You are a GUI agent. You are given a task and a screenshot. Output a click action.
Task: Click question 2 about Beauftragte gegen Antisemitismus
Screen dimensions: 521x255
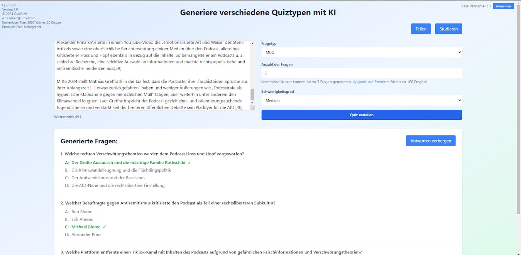click(x=168, y=203)
